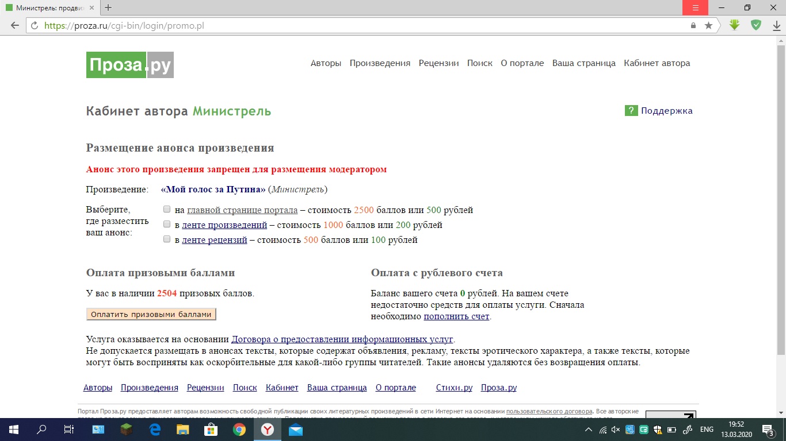Open the footer Проза.ру link
The width and height of the screenshot is (786, 441).
pyautogui.click(x=499, y=388)
